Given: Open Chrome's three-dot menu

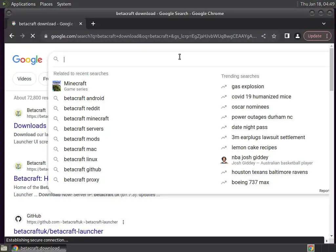Looking at the screenshot, I should 327,36.
